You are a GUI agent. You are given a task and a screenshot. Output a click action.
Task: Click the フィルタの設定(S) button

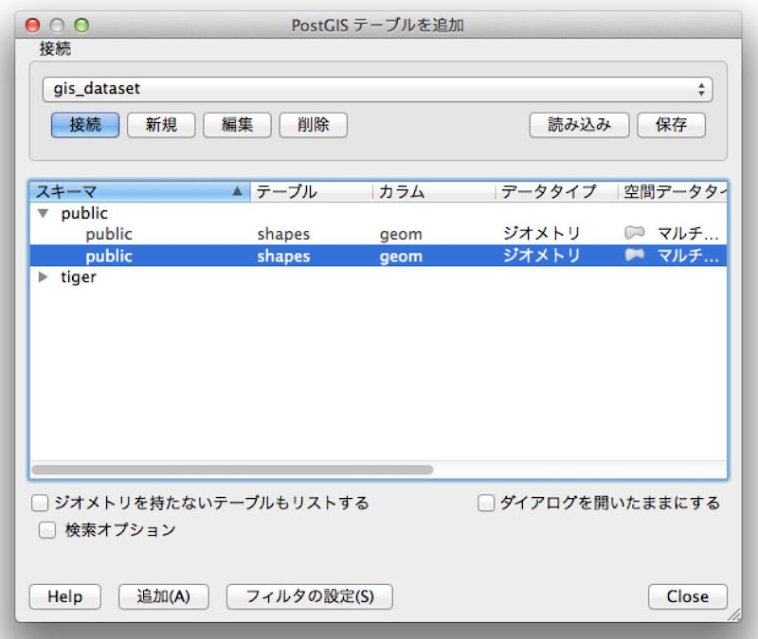(310, 596)
